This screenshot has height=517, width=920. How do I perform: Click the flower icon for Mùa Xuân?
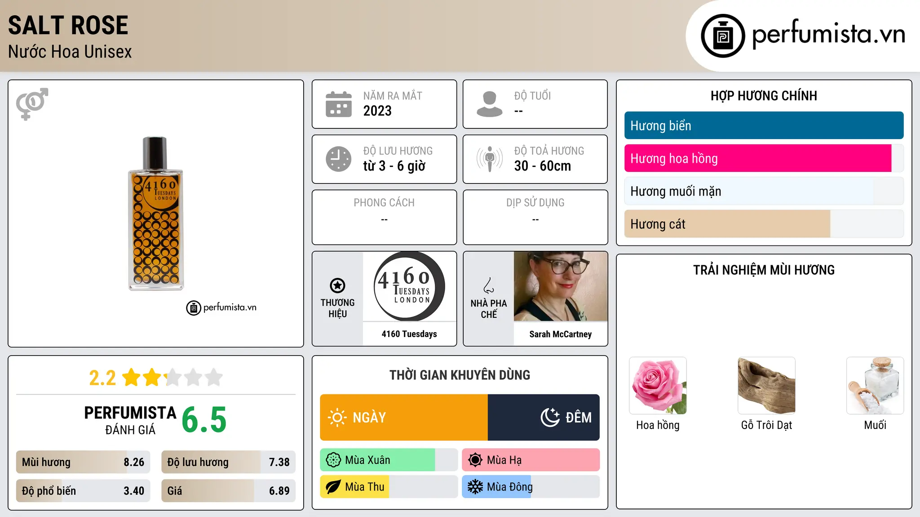tap(333, 460)
